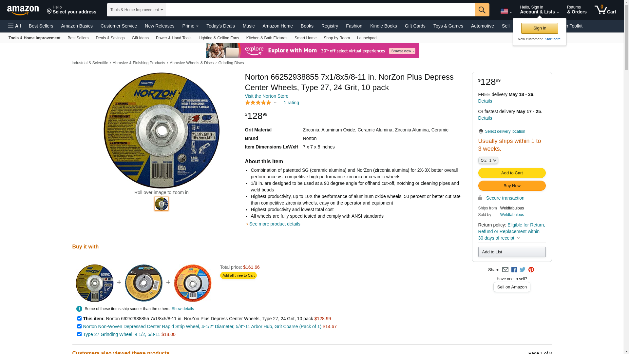Select the product image thumbnail
Screen dimensions: 629x354
162,204
